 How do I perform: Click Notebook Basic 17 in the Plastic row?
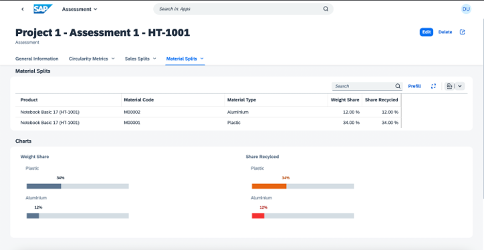(x=49, y=123)
